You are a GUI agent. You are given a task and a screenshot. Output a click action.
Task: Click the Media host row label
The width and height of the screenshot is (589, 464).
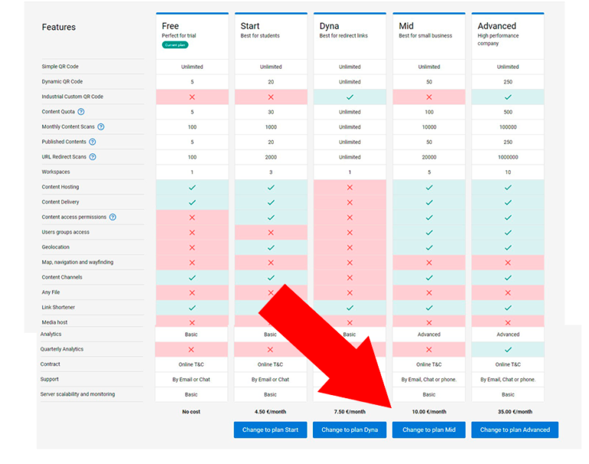(x=54, y=322)
